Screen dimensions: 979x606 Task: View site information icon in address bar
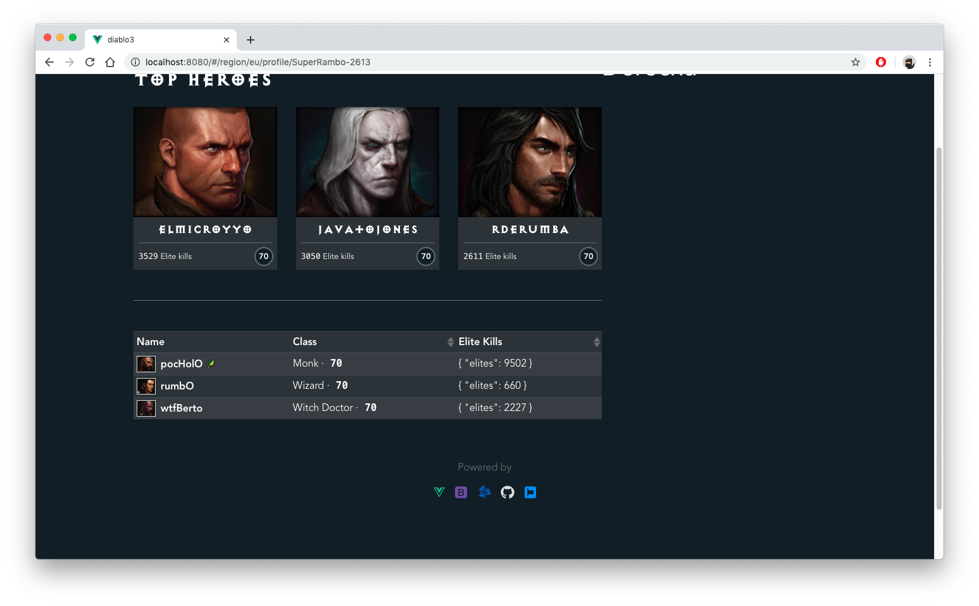(x=135, y=62)
